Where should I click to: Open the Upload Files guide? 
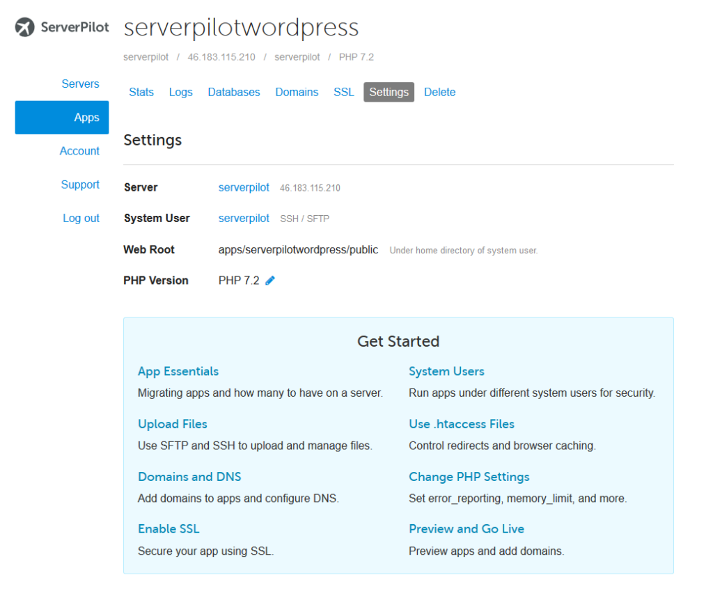(x=173, y=424)
